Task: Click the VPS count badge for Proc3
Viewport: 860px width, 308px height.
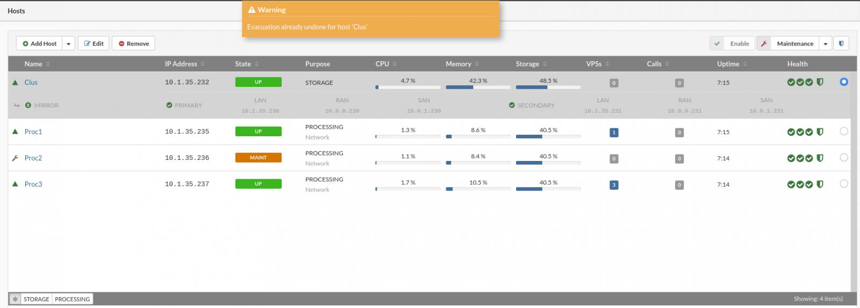Action: pos(614,185)
